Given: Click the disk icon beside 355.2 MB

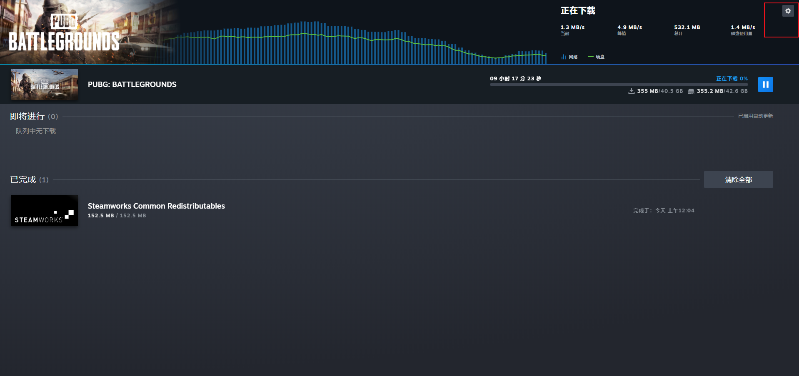Looking at the screenshot, I should click(x=691, y=91).
